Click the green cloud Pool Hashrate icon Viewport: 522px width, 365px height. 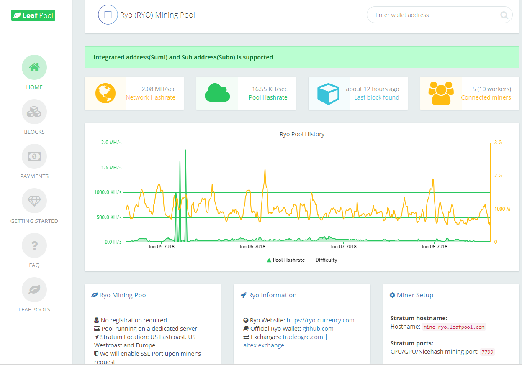217,93
